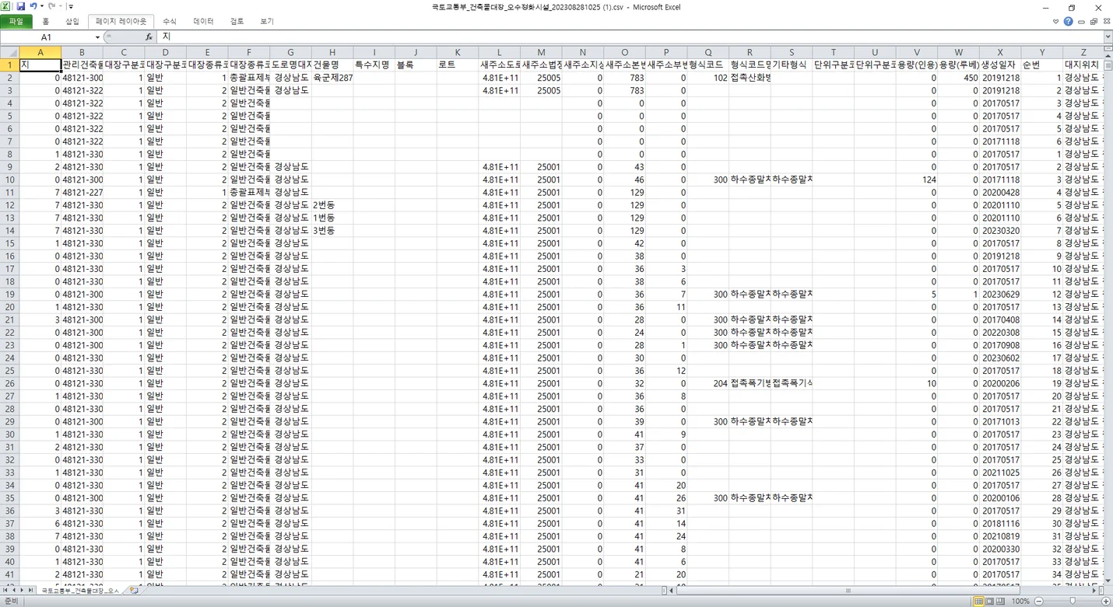Click cell Q2 with code 102
Viewport: 1113px width, 607px height.
708,78
